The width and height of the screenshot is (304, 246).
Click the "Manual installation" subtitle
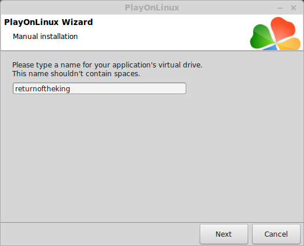point(45,37)
